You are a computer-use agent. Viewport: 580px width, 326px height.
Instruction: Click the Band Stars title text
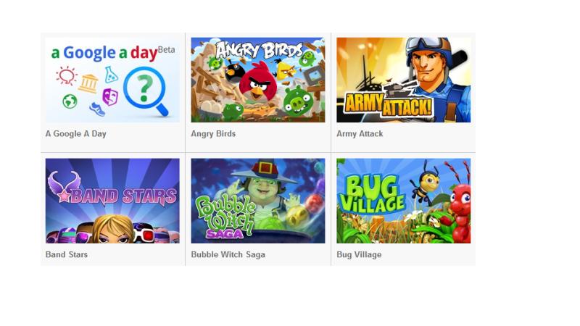(x=67, y=255)
